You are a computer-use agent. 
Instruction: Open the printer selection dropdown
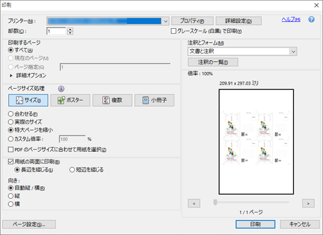pyautogui.click(x=107, y=21)
